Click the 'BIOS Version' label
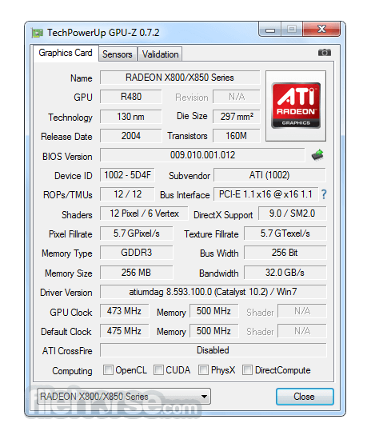Screen dimensions: 371x443 67,156
